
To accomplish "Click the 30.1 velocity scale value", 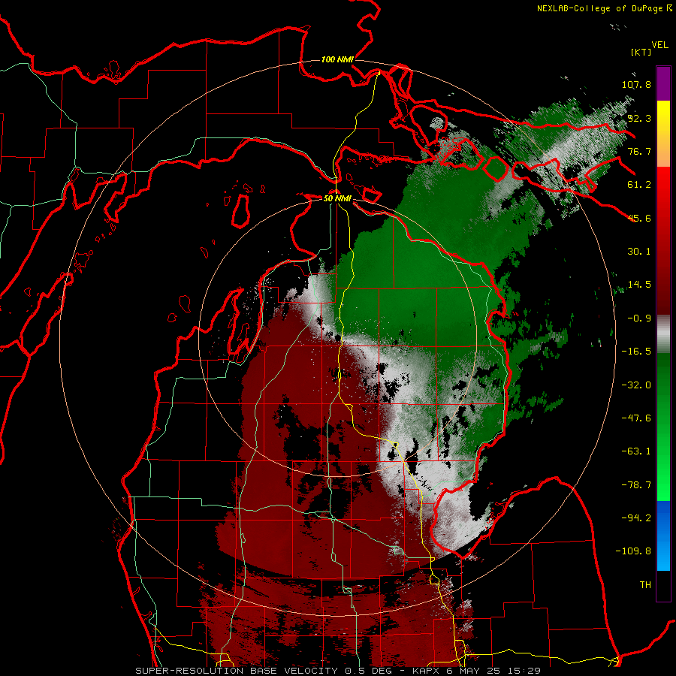I will click(639, 252).
